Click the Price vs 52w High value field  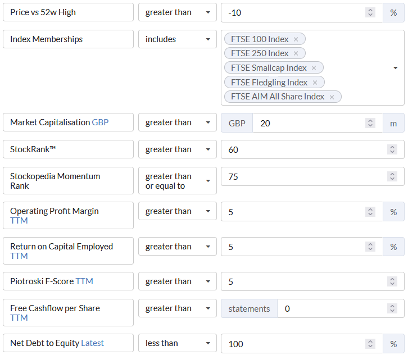[x=292, y=12]
